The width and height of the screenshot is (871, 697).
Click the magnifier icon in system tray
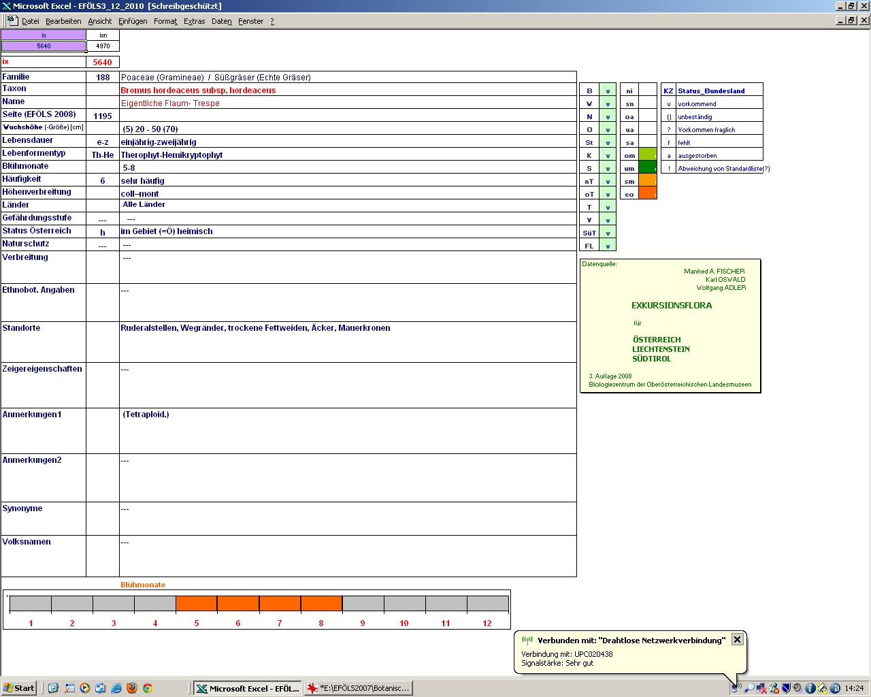coord(749,688)
